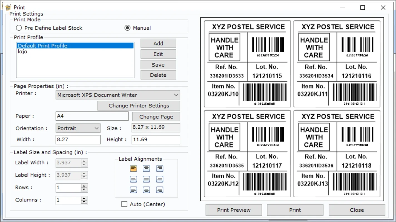396x222 pixels.
Task: Click the Rows input field
Action: coord(68,188)
